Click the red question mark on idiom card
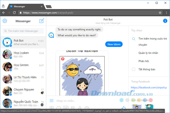Screen dimensions: 170x113 (x=63, y=59)
